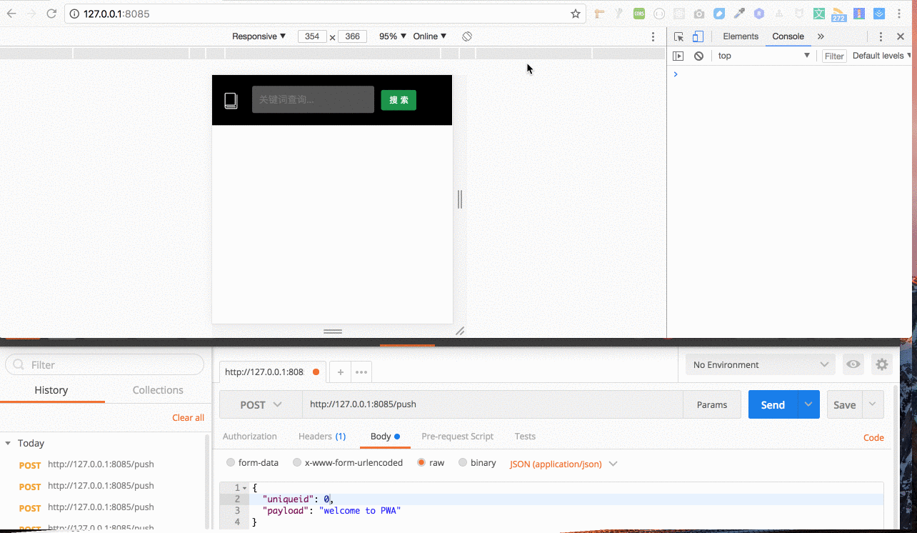The height and width of the screenshot is (533, 917).
Task: Open the JSON (application/json) type dropdown
Action: point(563,464)
